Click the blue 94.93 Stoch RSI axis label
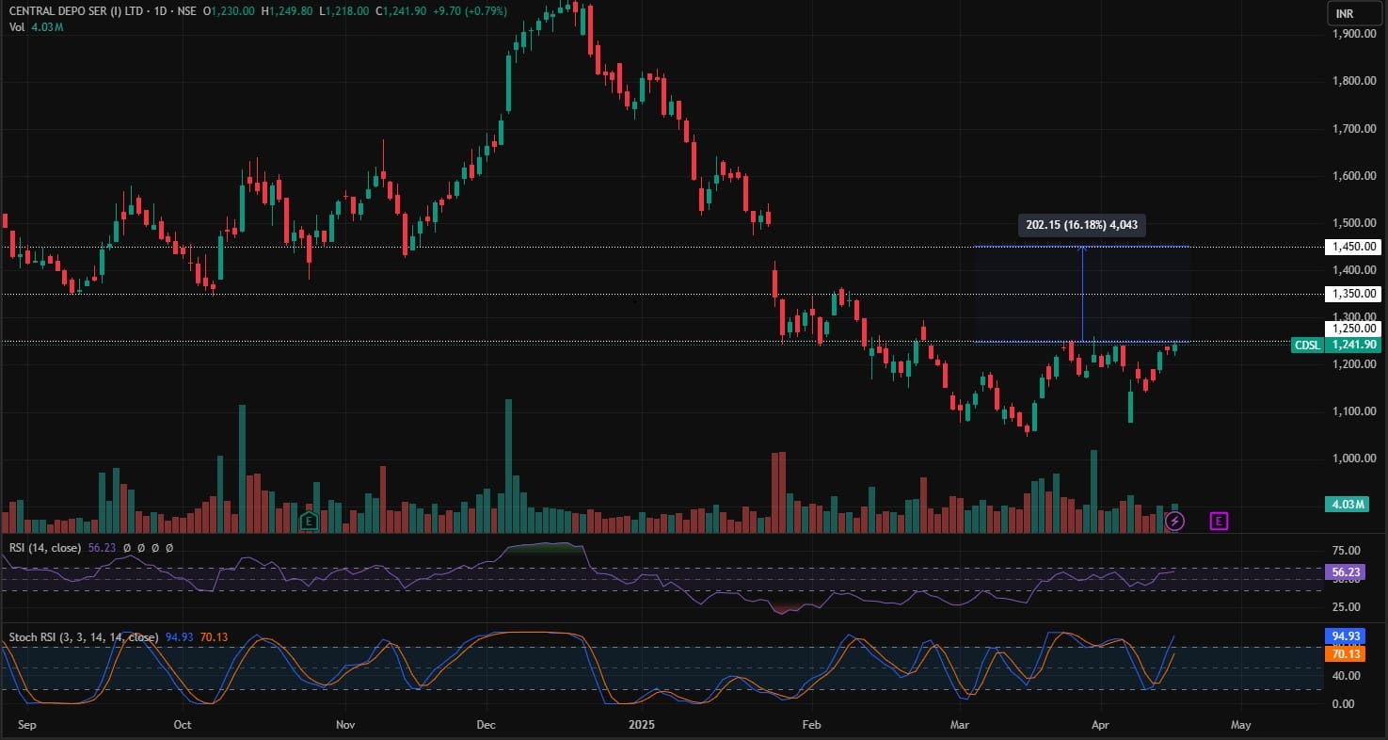Viewport: 1388px width, 740px height. [x=1344, y=636]
